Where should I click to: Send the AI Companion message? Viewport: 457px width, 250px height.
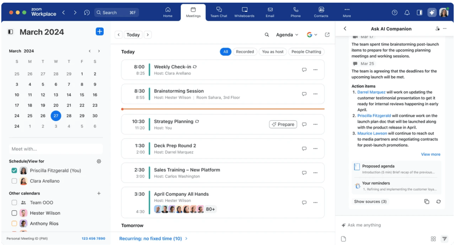pos(444,239)
